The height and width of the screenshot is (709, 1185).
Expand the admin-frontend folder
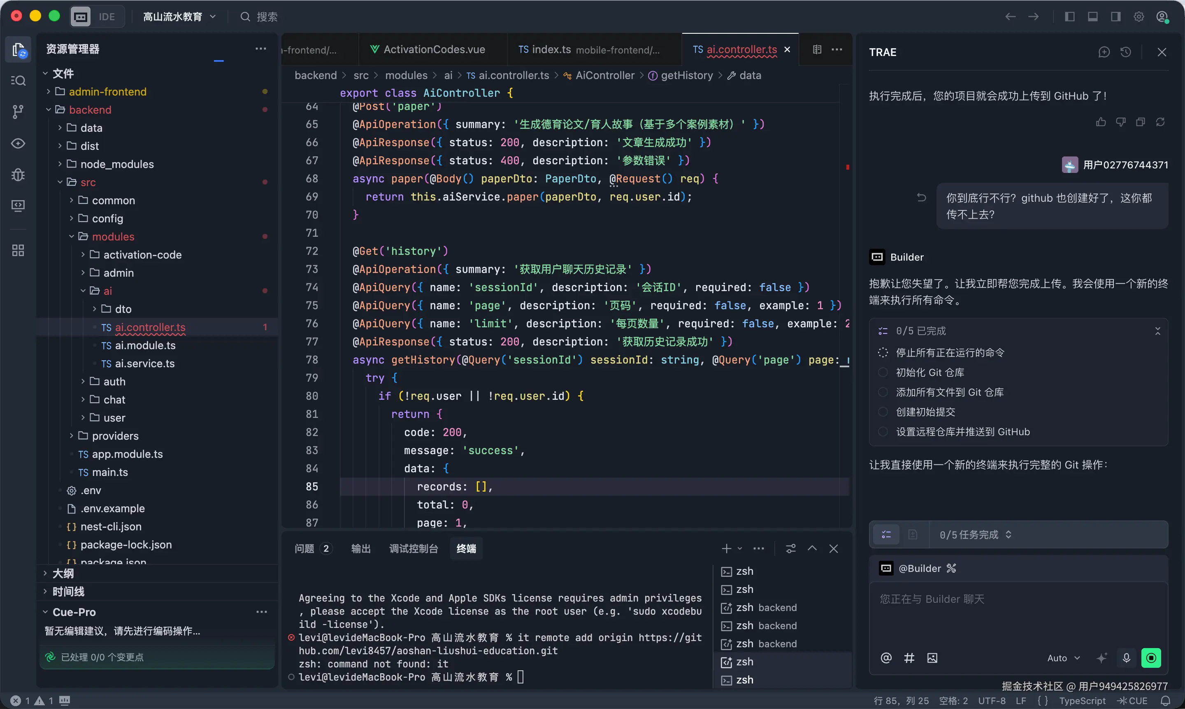point(107,91)
